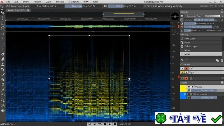
Task: Select the Lasso selection tool
Action: pos(3,28)
